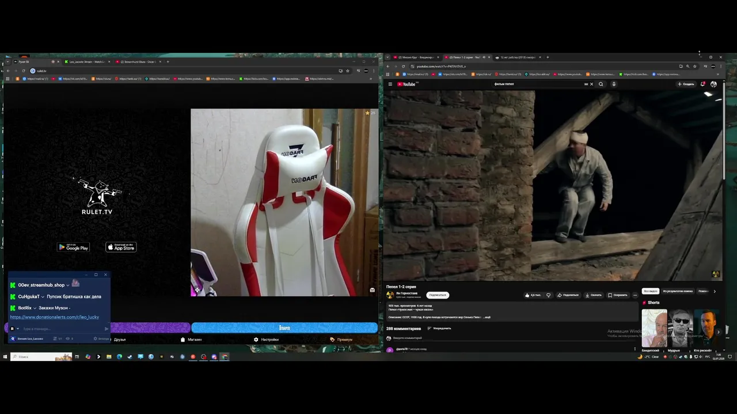737x414 pixels.
Task: Click Подписаться subscribe button
Action: coord(438,295)
